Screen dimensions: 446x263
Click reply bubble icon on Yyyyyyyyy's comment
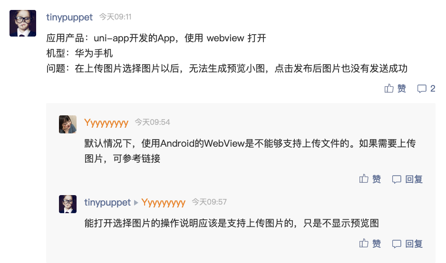tap(397, 179)
